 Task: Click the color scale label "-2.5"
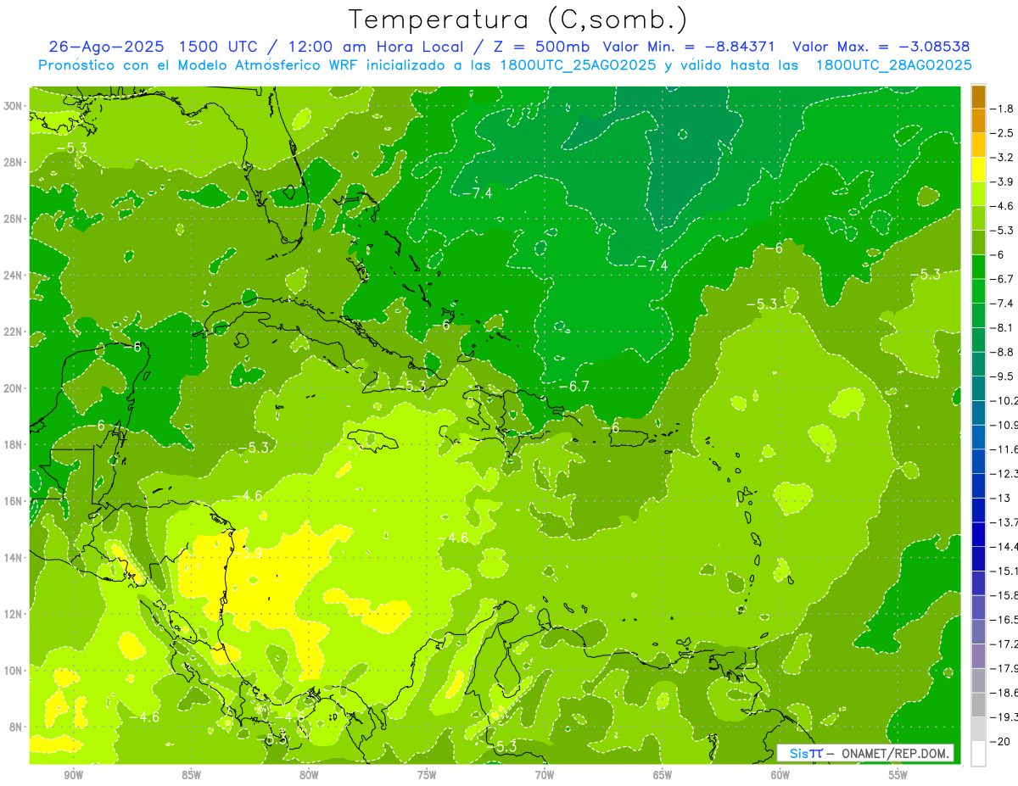[x=1003, y=133]
